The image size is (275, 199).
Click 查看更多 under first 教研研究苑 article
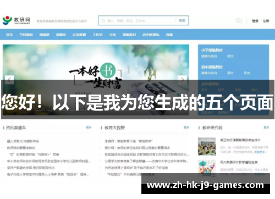(260, 152)
